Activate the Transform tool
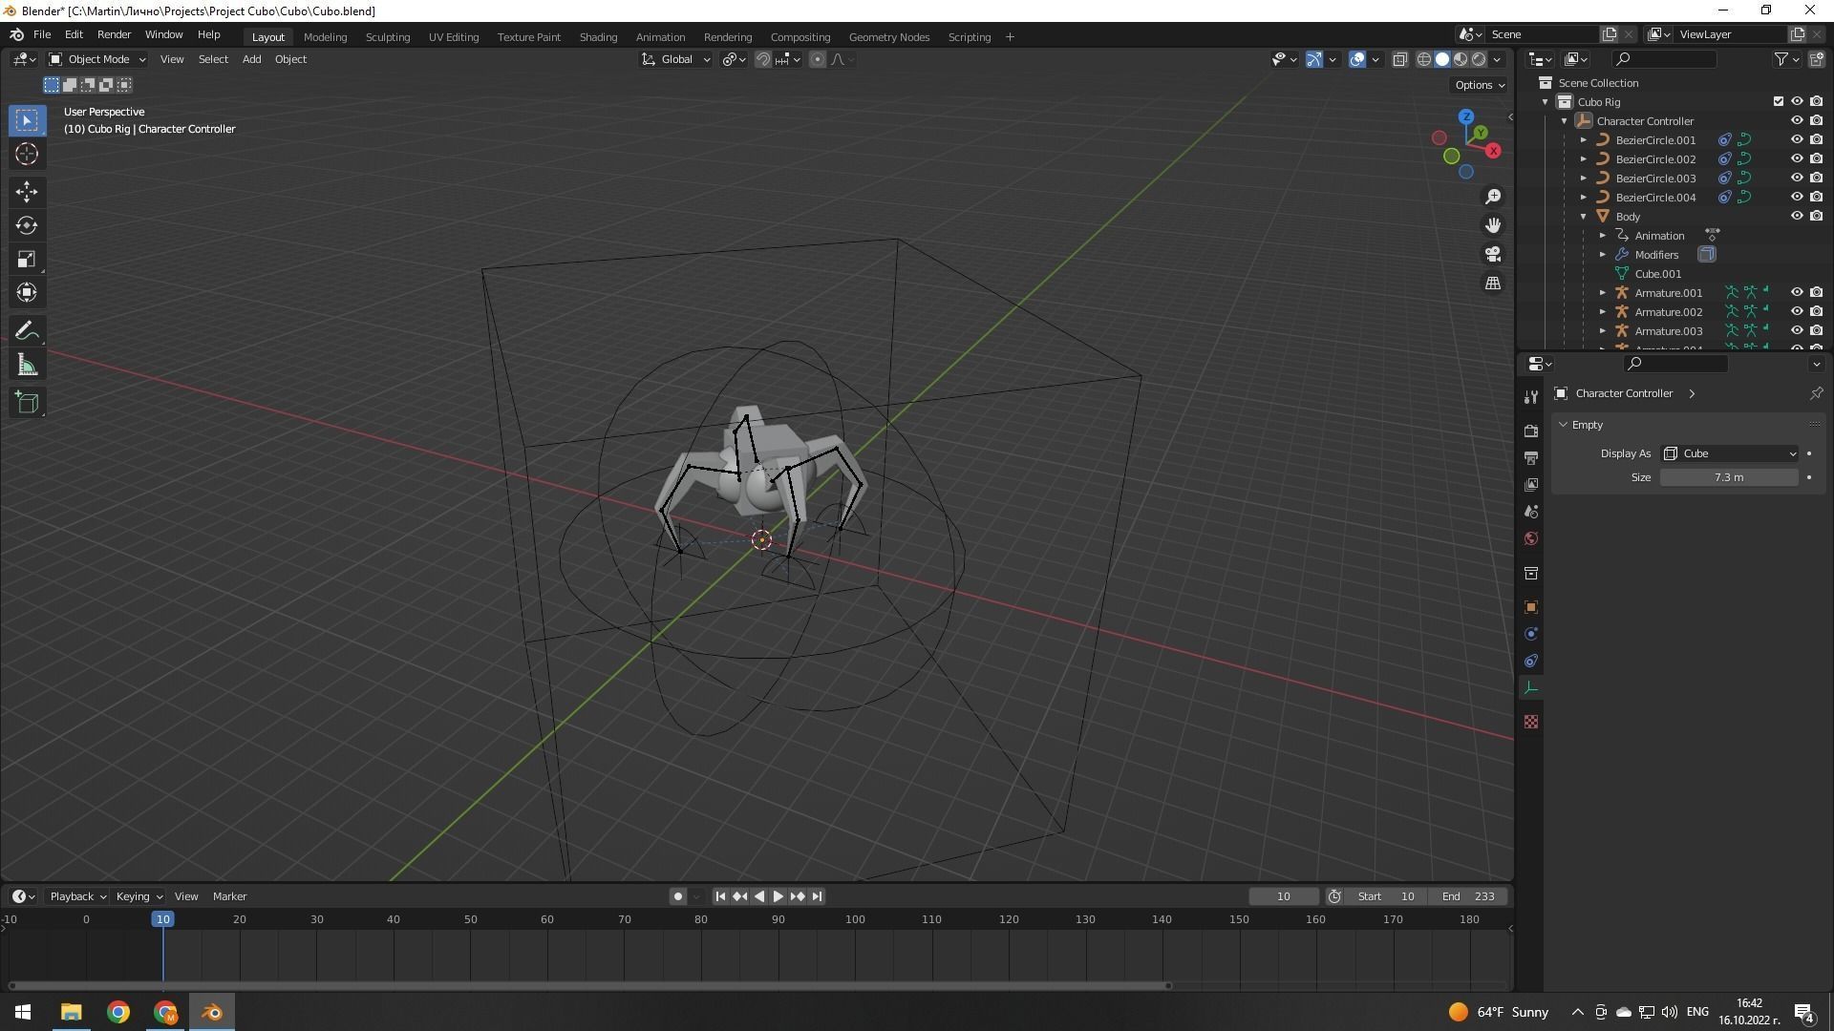Screen dimensions: 1834x1031 click(x=27, y=292)
